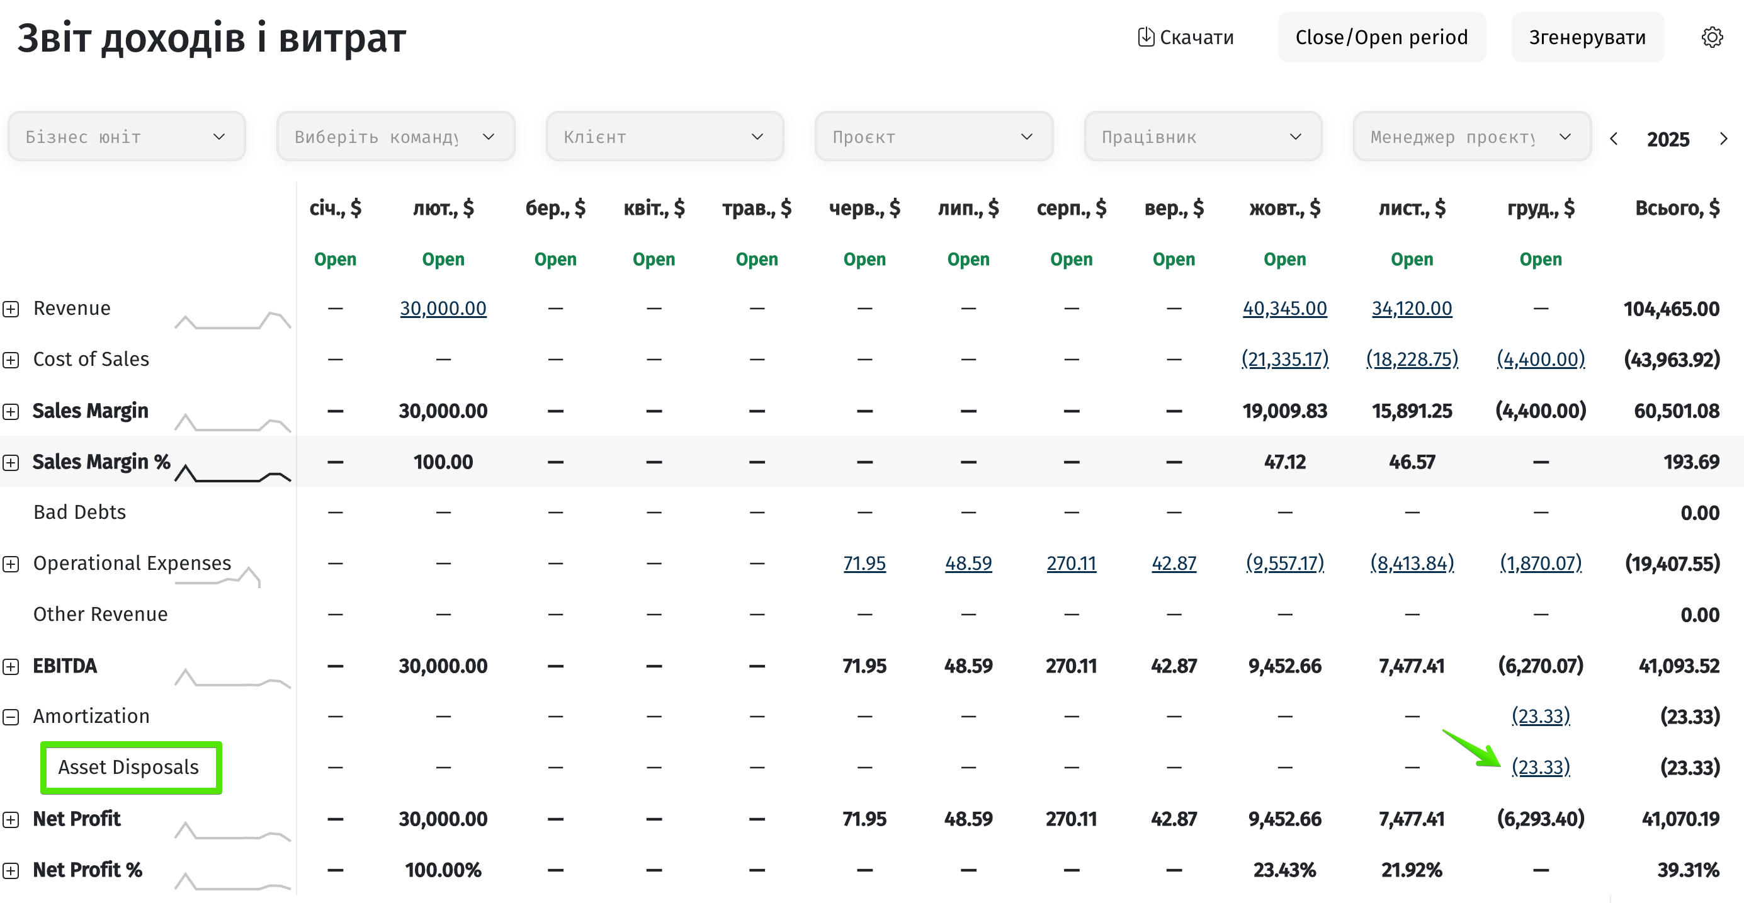Click the download icon next to Скачати
Image resolution: width=1744 pixels, height=903 pixels.
pos(1145,37)
